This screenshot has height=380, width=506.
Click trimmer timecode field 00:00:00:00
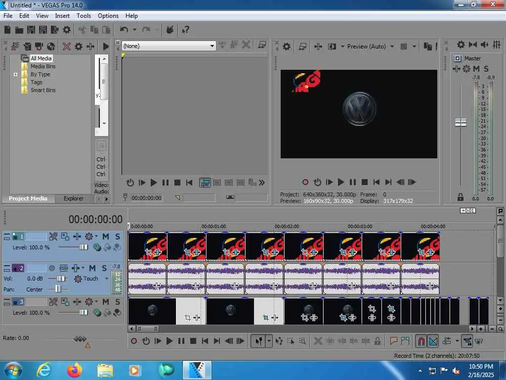[146, 198]
